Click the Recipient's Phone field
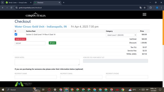164x92 pixels. [x=127, y=77]
